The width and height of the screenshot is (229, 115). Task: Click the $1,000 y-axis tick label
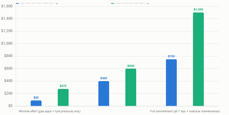(x=7, y=43)
